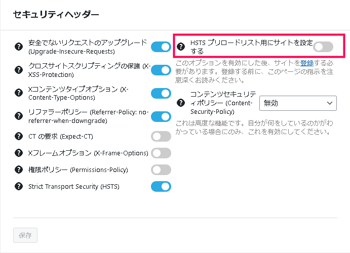Show help for Permissions-Policy
Image resolution: width=350 pixels, height=253 pixels.
pyautogui.click(x=19, y=170)
